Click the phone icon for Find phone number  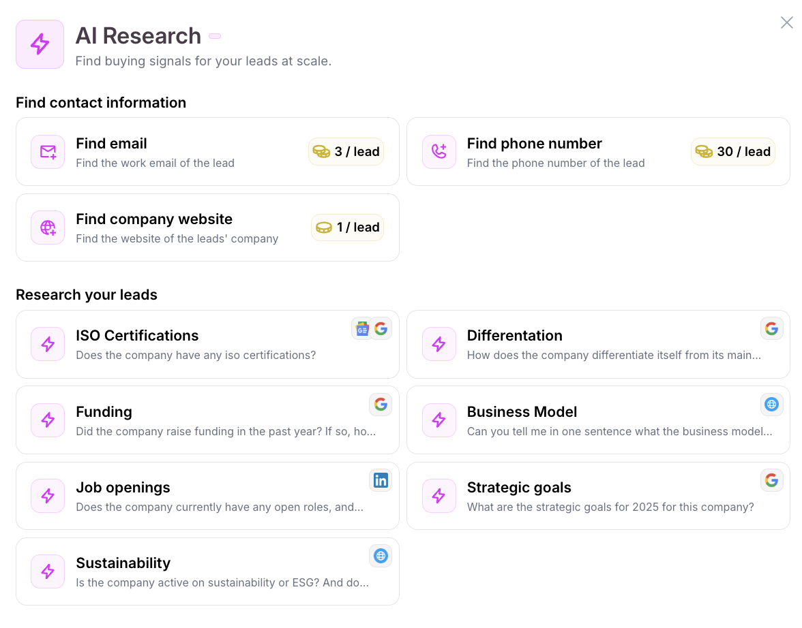[439, 152]
